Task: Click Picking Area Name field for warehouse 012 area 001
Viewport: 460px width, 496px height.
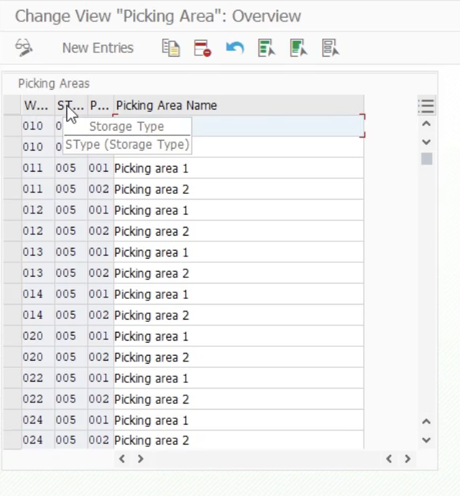Action: click(x=238, y=210)
